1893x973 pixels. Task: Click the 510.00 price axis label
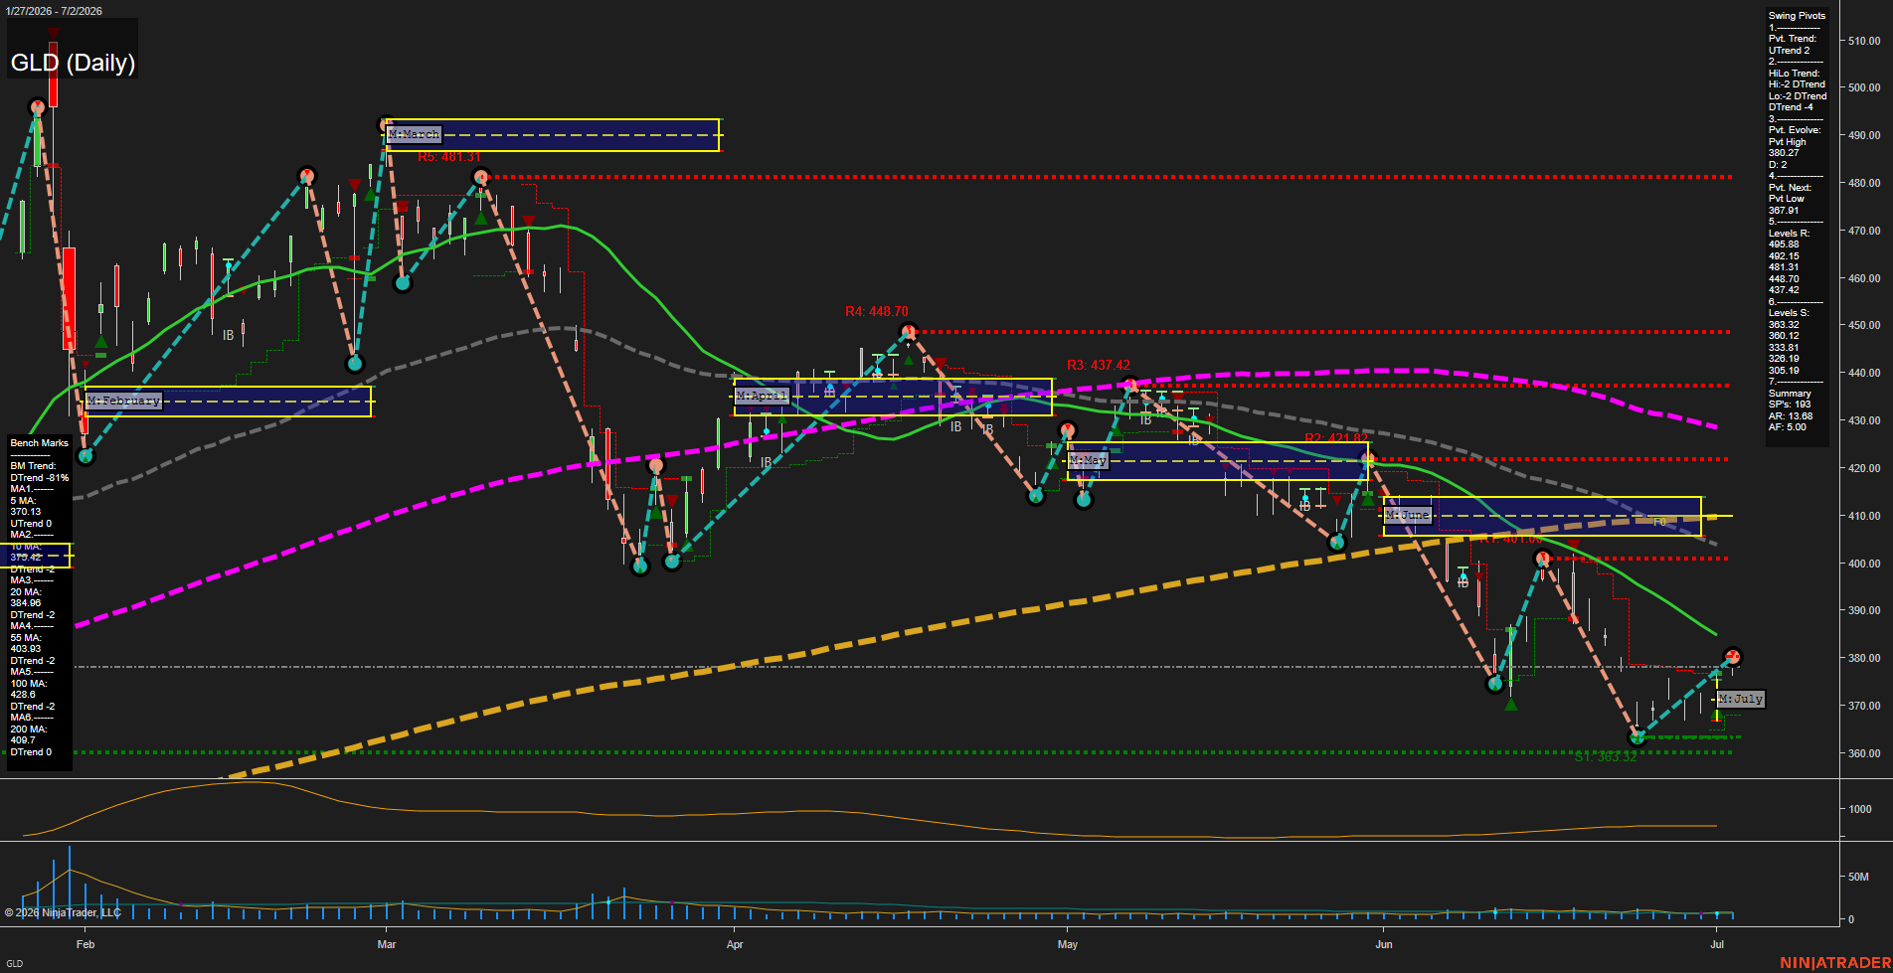1864,41
